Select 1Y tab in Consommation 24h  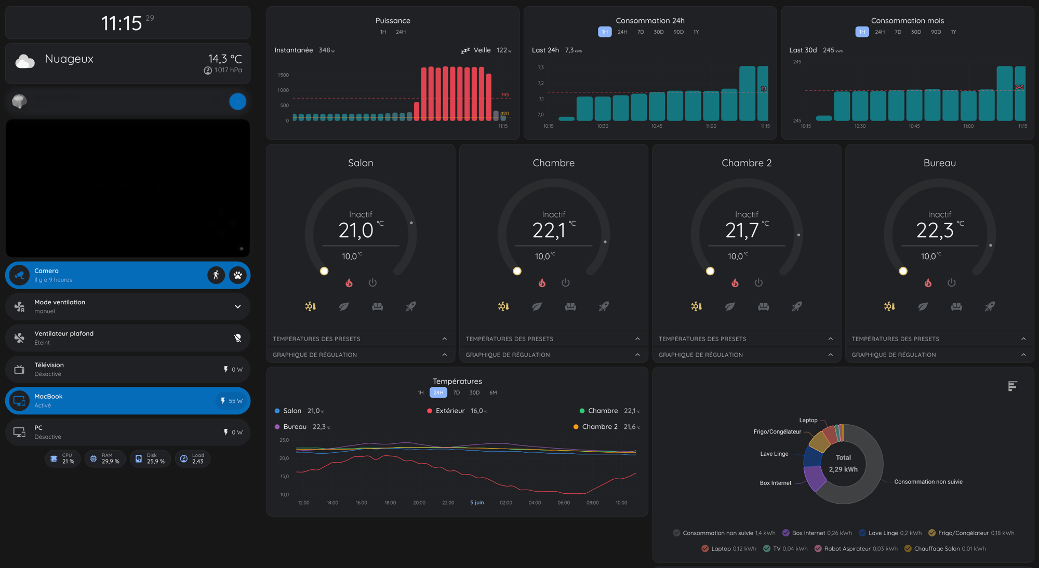696,32
